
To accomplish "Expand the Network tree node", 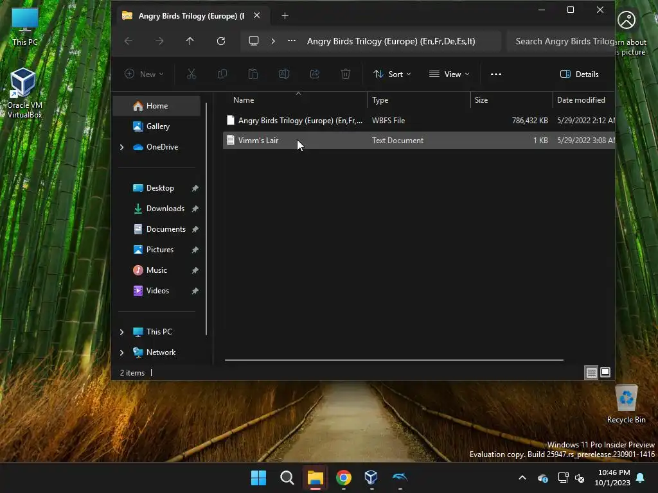I will [x=121, y=352].
